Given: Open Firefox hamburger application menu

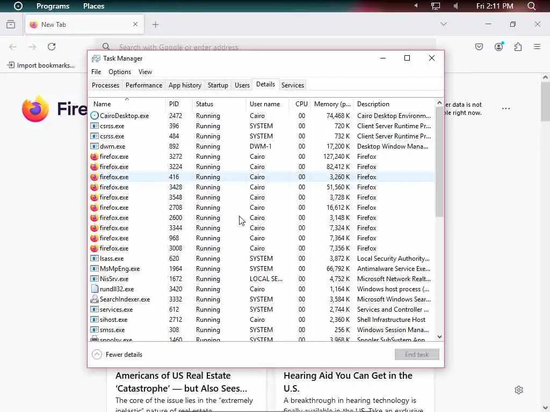Looking at the screenshot, I should (537, 47).
